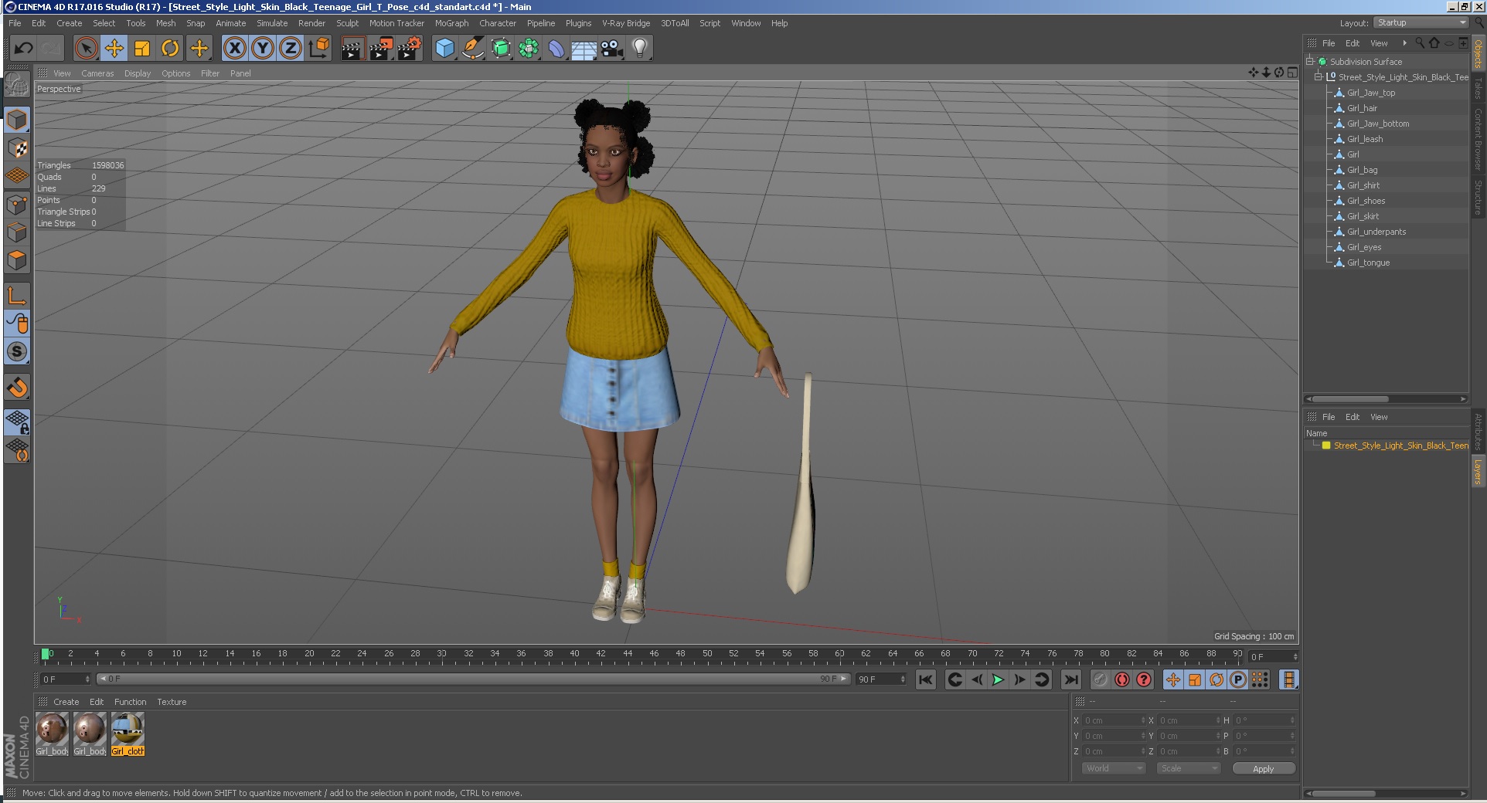This screenshot has width=1487, height=803.
Task: Open the Layers side tab
Action: 1478,471
